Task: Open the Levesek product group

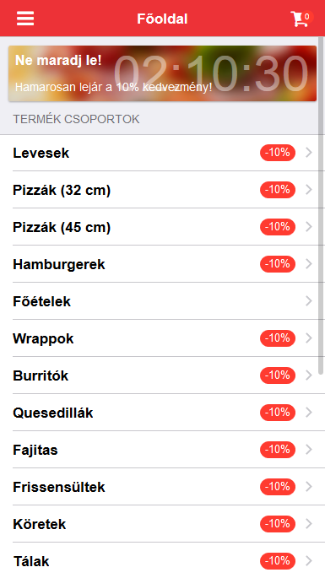Action: (162, 153)
